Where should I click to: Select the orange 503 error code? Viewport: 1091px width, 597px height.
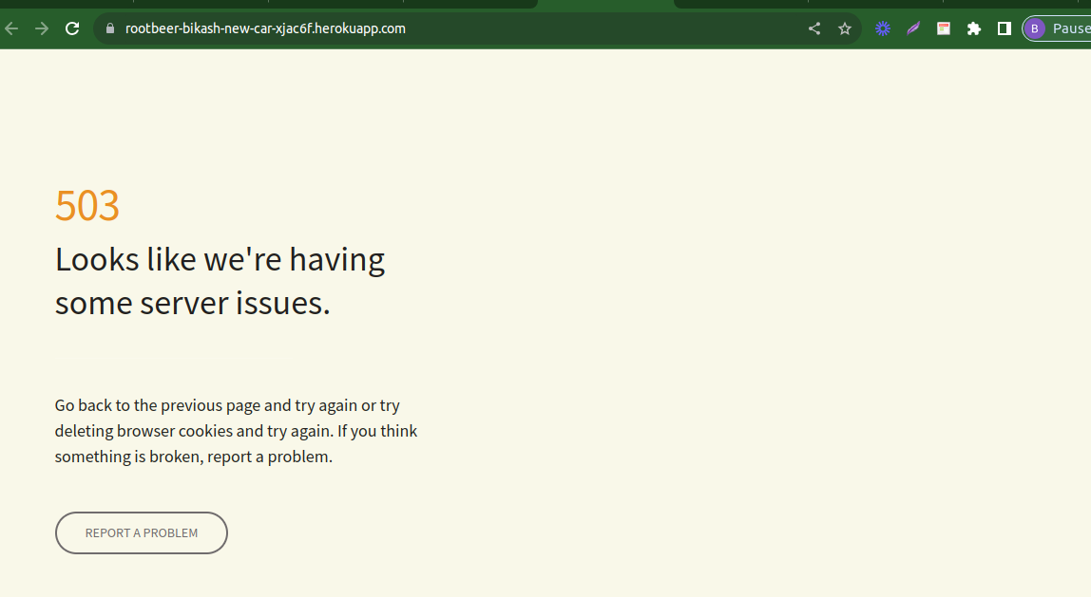click(87, 206)
